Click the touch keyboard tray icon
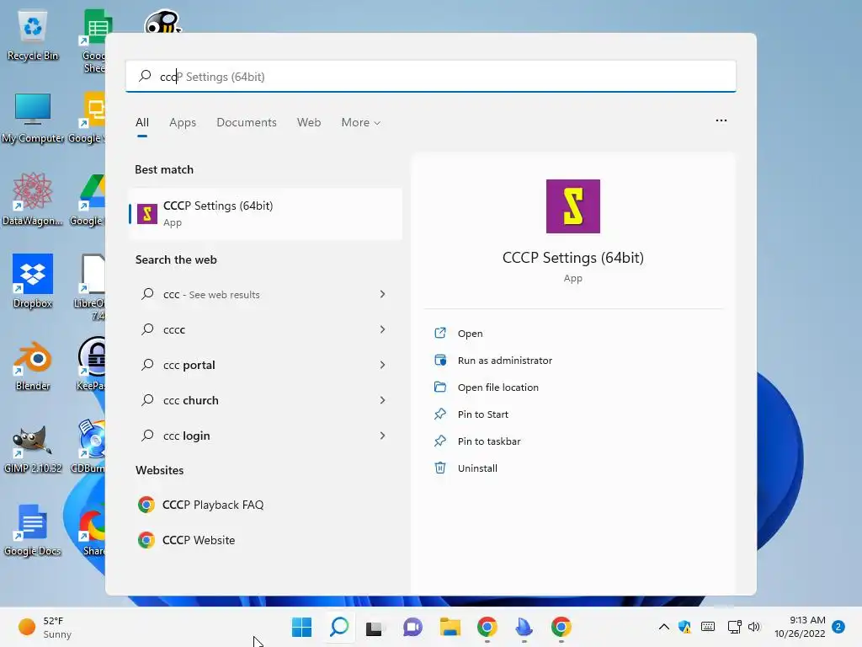 pos(708,627)
